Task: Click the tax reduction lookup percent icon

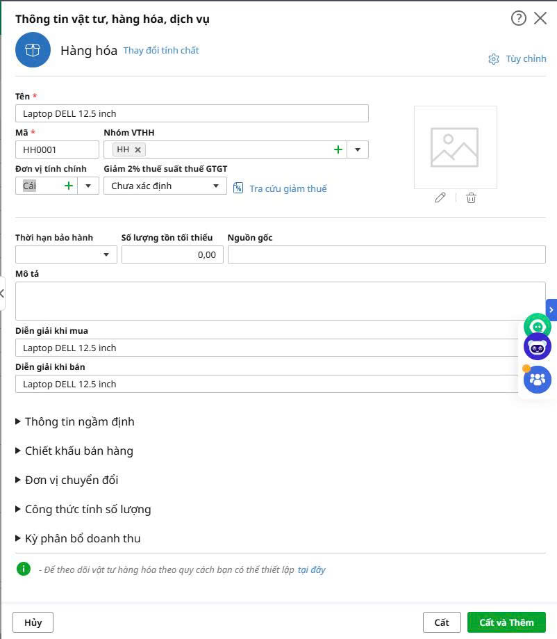Action: [x=238, y=188]
